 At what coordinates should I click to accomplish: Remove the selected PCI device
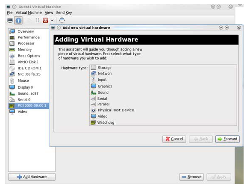[x=191, y=177]
